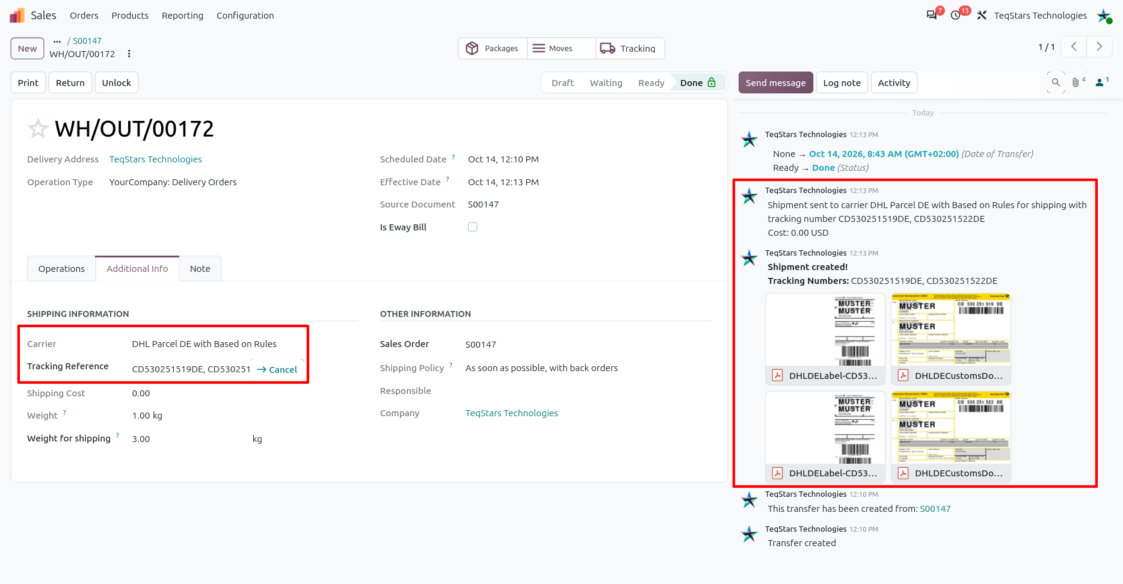Open Moves smart button

(x=561, y=48)
